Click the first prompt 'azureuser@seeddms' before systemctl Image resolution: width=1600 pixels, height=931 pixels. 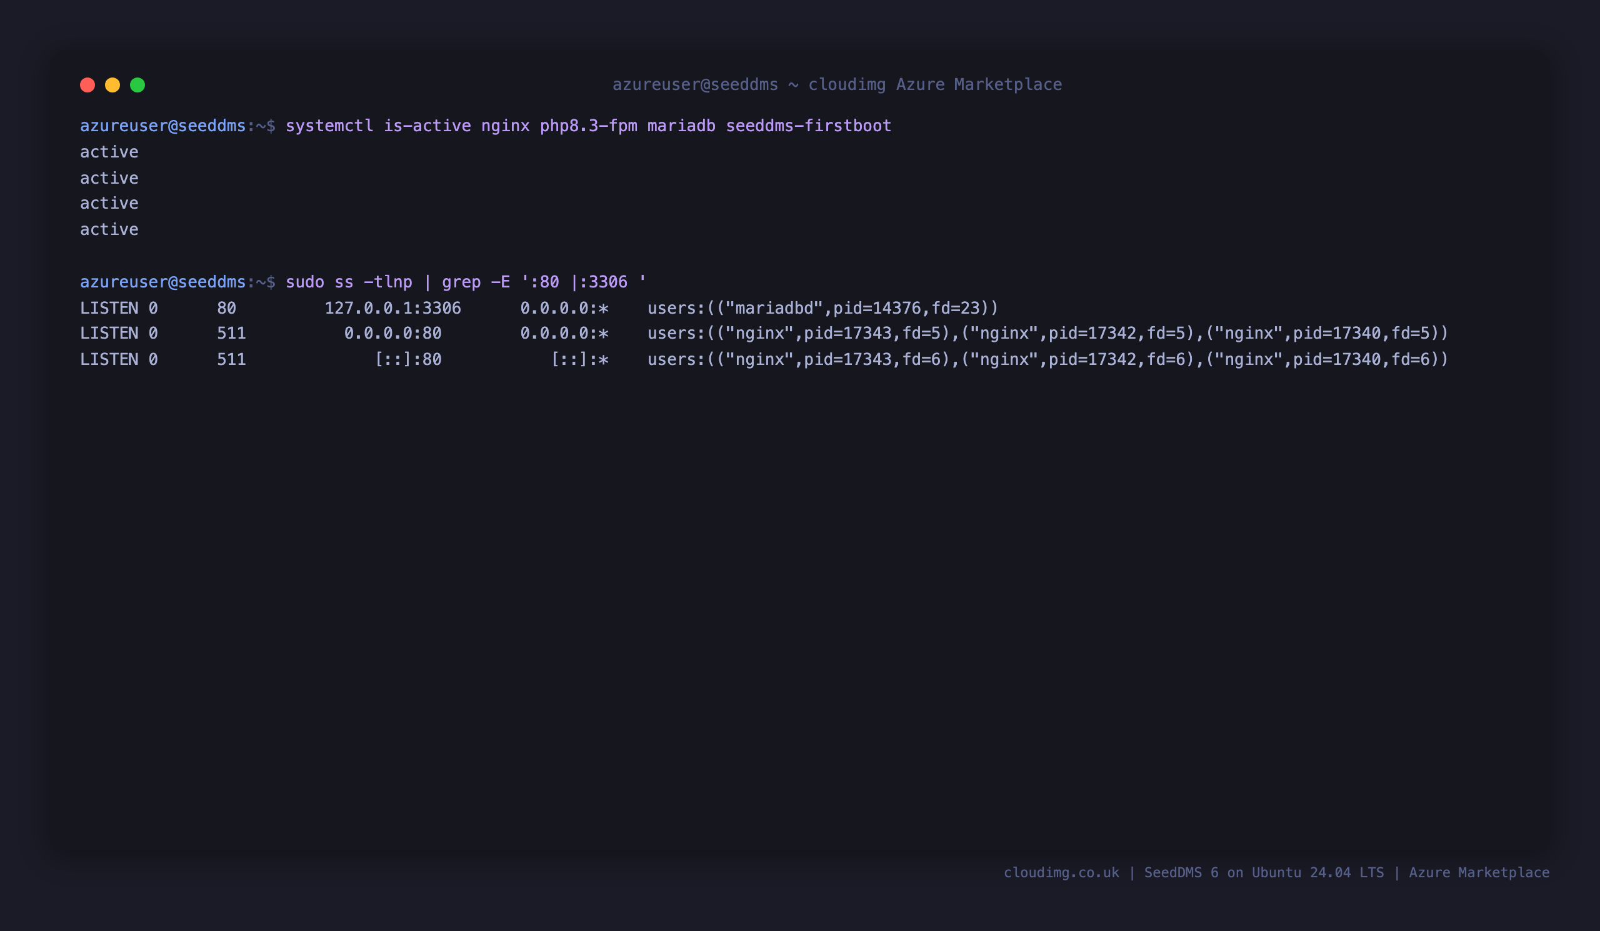click(162, 126)
